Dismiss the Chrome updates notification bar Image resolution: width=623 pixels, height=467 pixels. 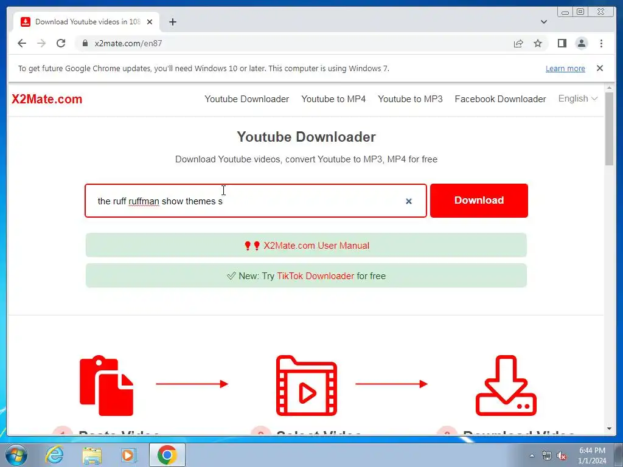point(600,68)
